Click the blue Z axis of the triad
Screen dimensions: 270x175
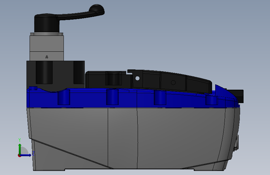click(26, 155)
